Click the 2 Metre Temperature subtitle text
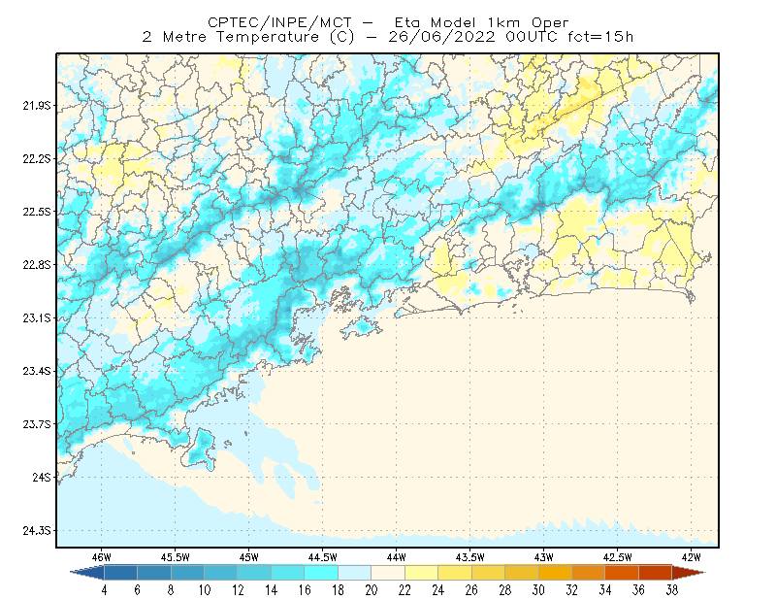The image size is (776, 600). click(230, 37)
